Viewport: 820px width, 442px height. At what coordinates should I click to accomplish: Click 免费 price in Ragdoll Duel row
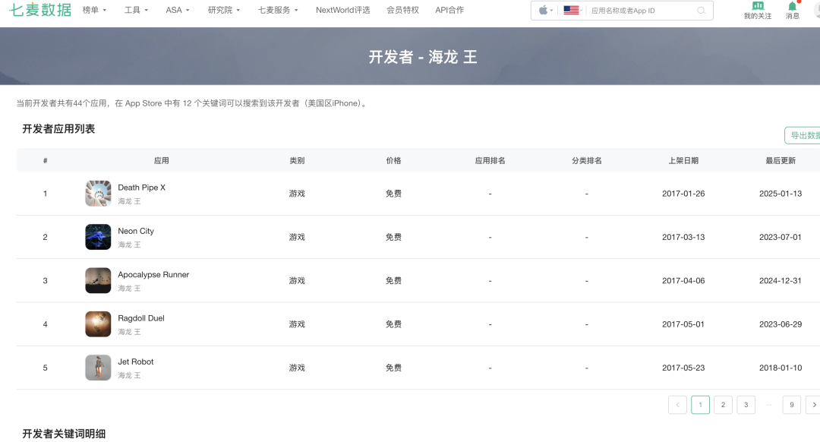[x=394, y=324]
